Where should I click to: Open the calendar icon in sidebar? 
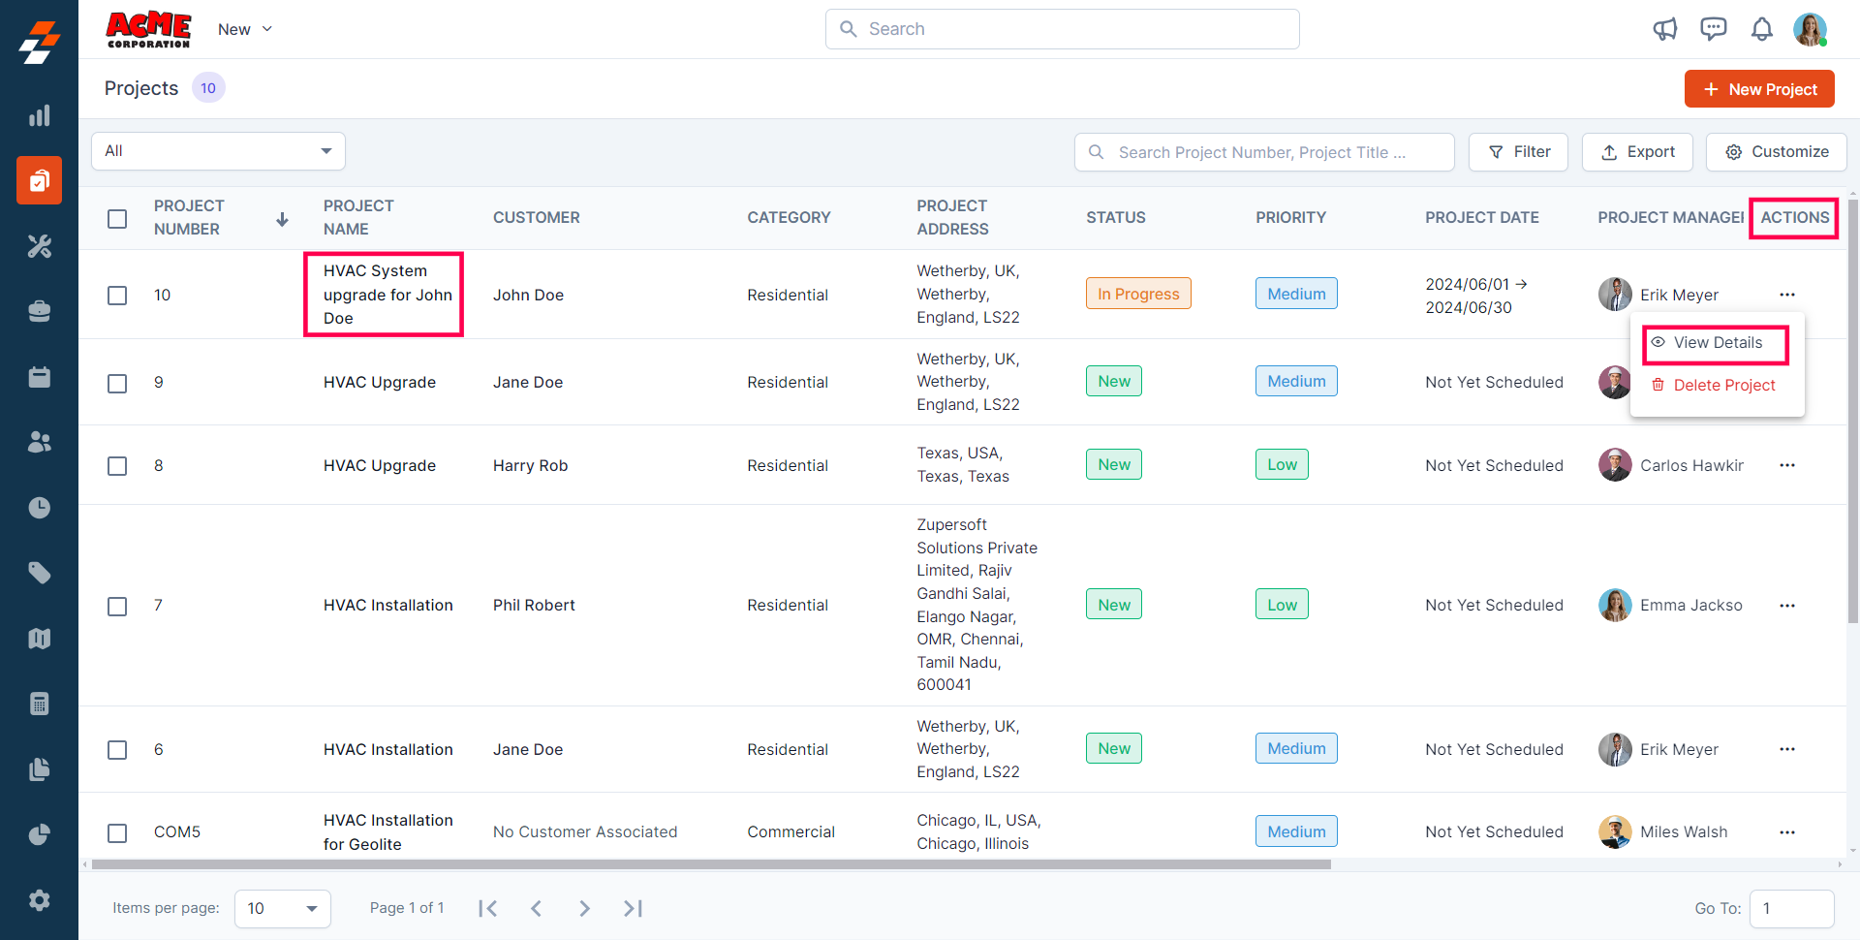click(39, 377)
